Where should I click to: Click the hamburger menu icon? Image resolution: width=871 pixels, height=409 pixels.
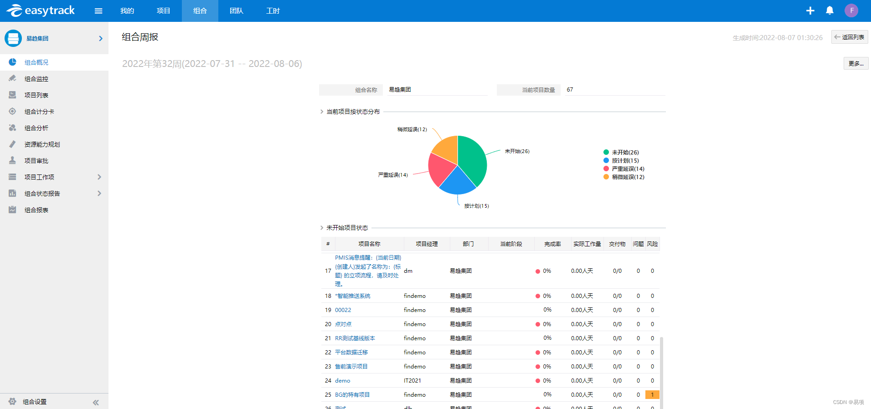click(x=98, y=11)
